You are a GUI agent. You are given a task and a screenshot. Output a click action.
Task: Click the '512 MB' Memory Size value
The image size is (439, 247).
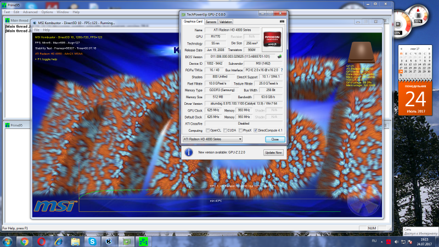pyautogui.click(x=217, y=97)
